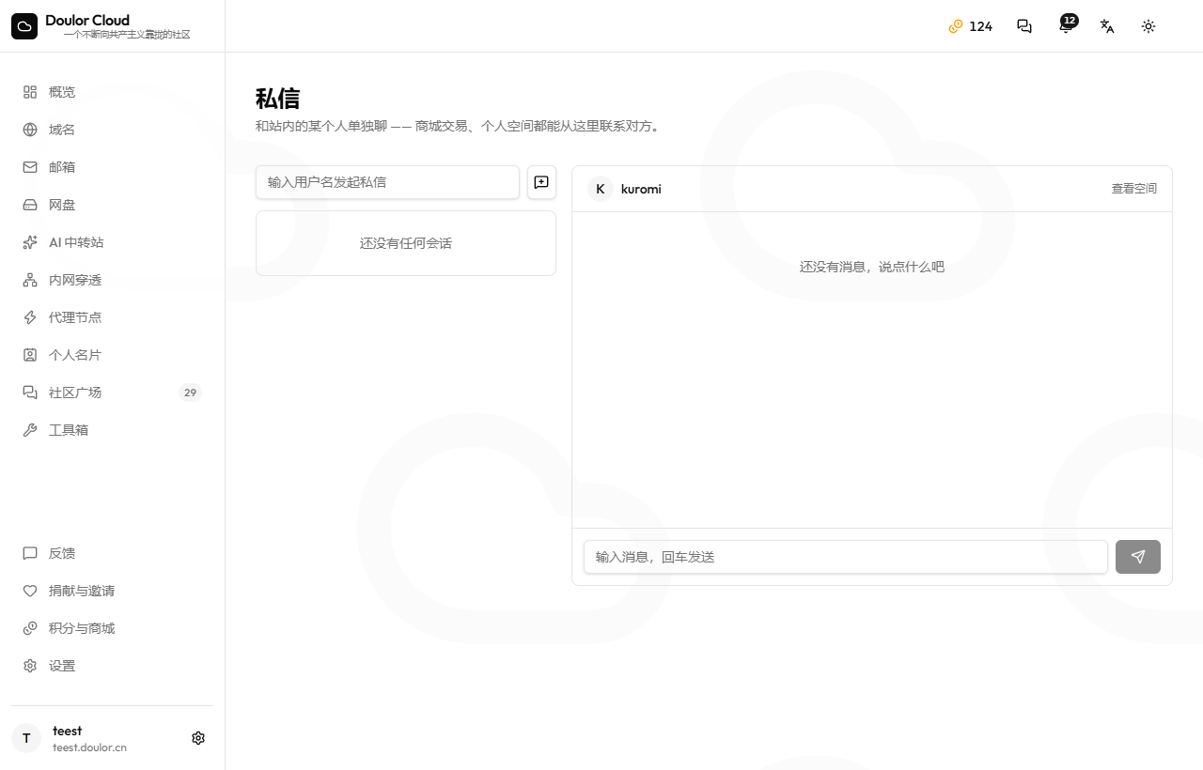The height and width of the screenshot is (770, 1203).
Task: Open 反馈 in the sidebar
Action: pos(112,553)
